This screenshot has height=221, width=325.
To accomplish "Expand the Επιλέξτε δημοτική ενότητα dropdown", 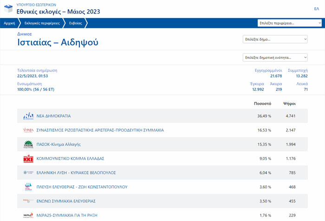I will point(275,57).
